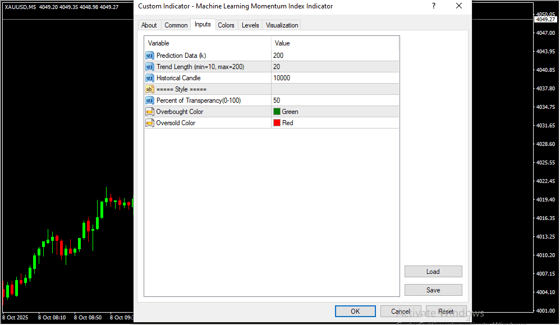Click the integer icon beside Historical Candle
The width and height of the screenshot is (560, 325).
point(149,78)
